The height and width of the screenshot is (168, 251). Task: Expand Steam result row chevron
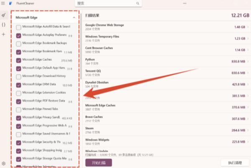(248, 130)
